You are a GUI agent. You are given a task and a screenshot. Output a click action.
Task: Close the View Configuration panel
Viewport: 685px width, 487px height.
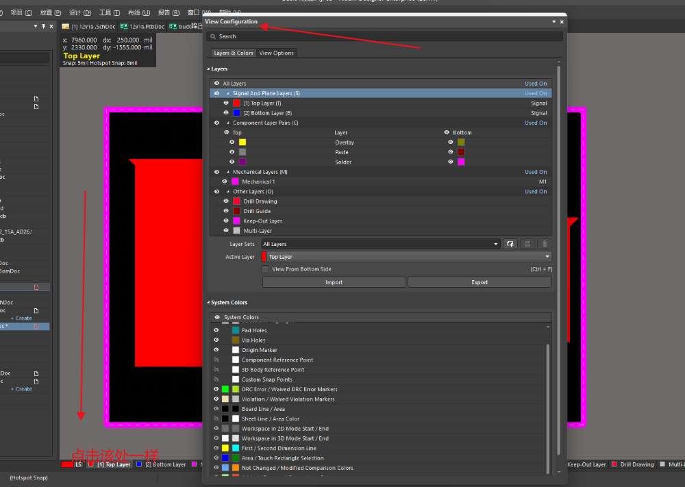point(562,22)
